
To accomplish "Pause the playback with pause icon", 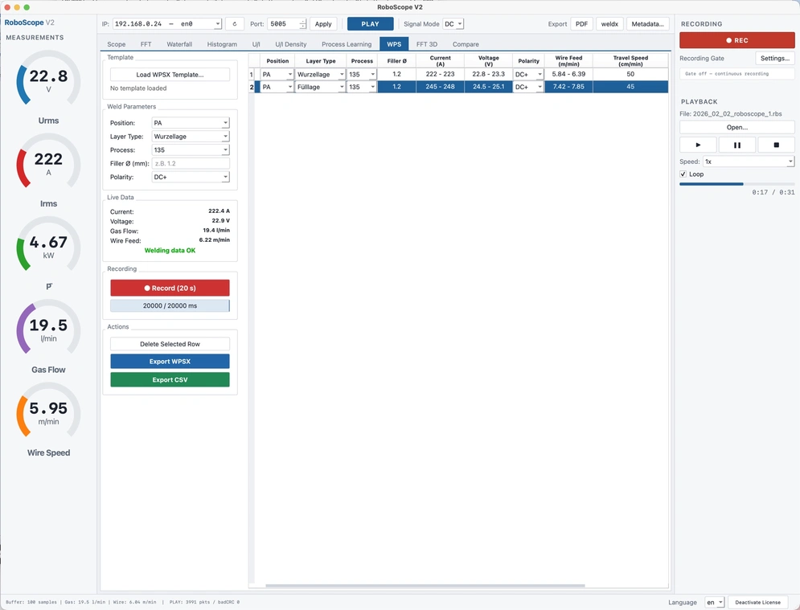I will click(736, 145).
